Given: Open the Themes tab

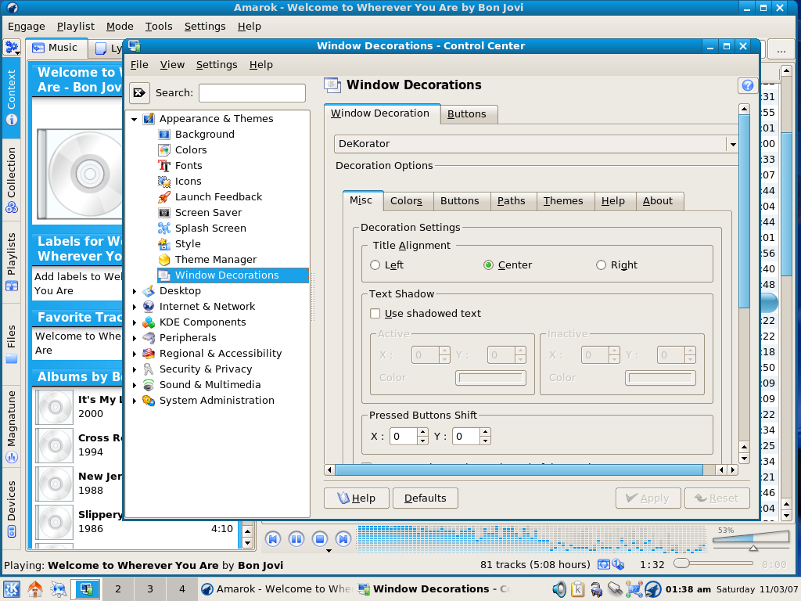Looking at the screenshot, I should click(563, 201).
